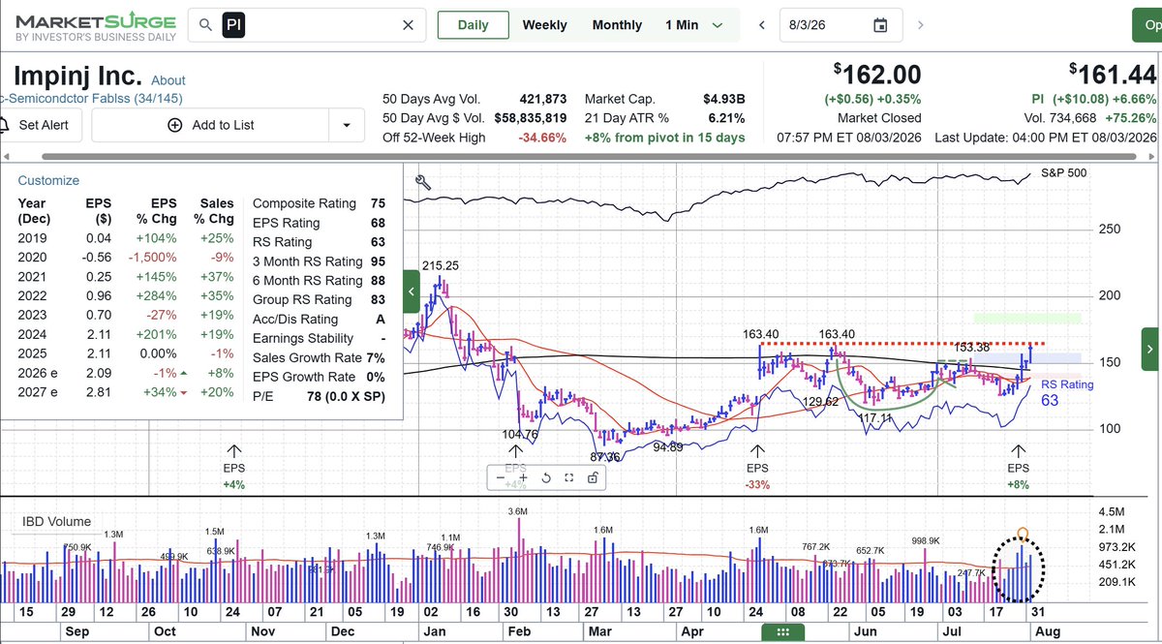This screenshot has height=644, width=1162.
Task: Click the EPS +8% earnings marker arrow
Action: click(x=1018, y=452)
